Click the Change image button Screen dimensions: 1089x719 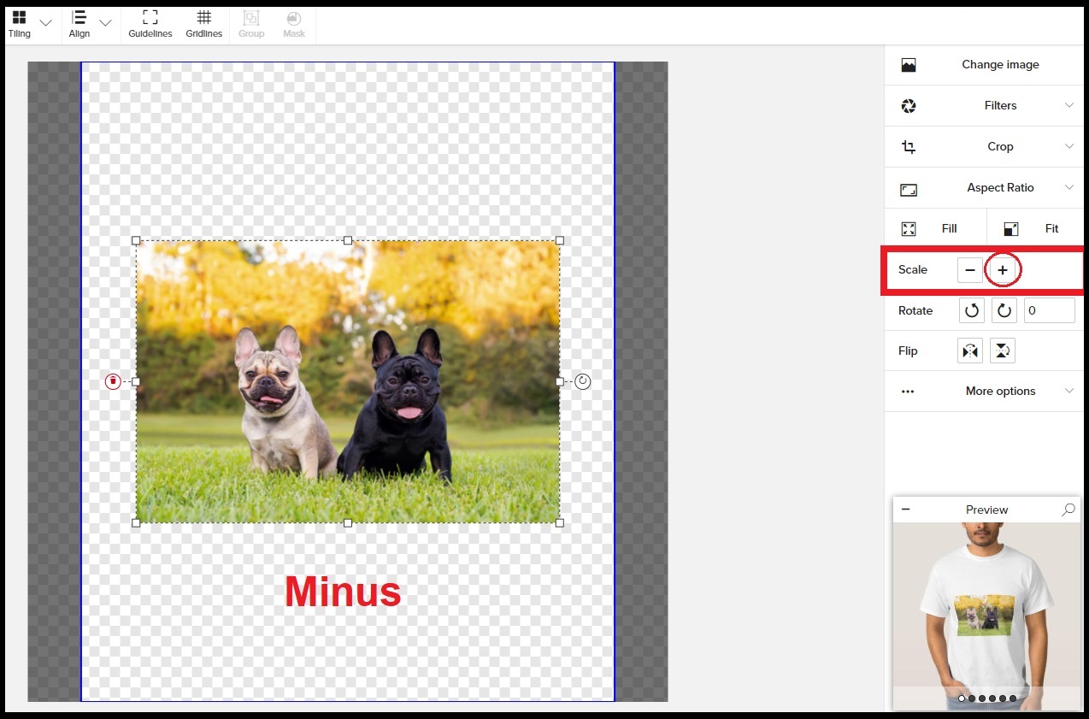tap(984, 65)
